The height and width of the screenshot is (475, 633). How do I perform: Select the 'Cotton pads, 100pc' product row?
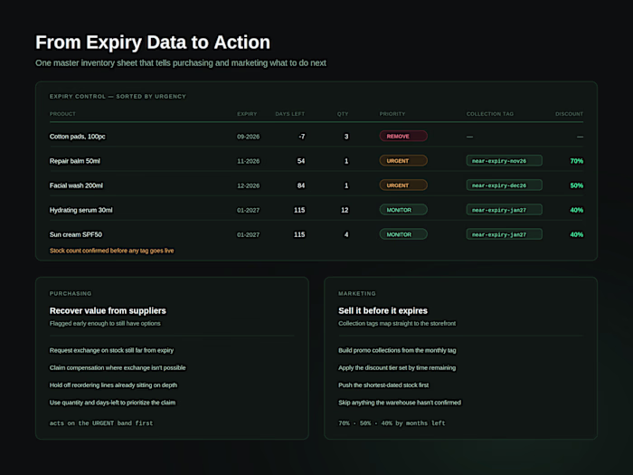tap(316, 137)
